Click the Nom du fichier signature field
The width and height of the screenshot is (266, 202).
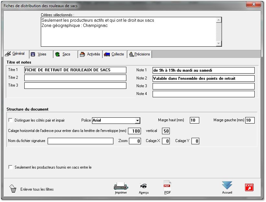(x=80, y=141)
